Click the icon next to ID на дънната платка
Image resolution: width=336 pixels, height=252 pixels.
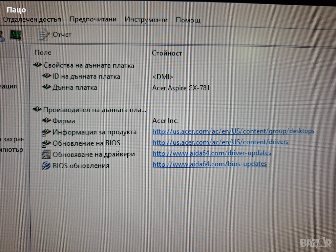tap(47, 76)
